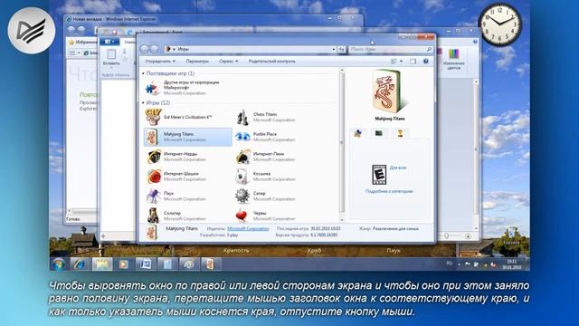This screenshot has height=326, width=579.
Task: Show hidden tray icons arrow
Action: [460, 264]
